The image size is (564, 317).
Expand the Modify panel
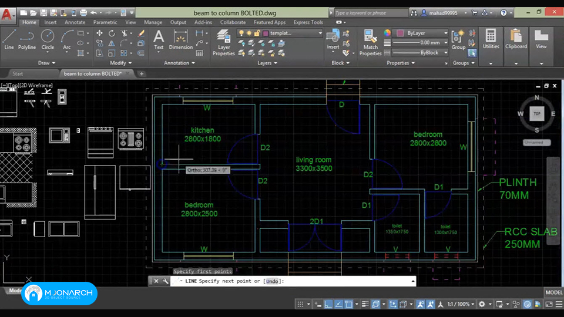tap(121, 63)
